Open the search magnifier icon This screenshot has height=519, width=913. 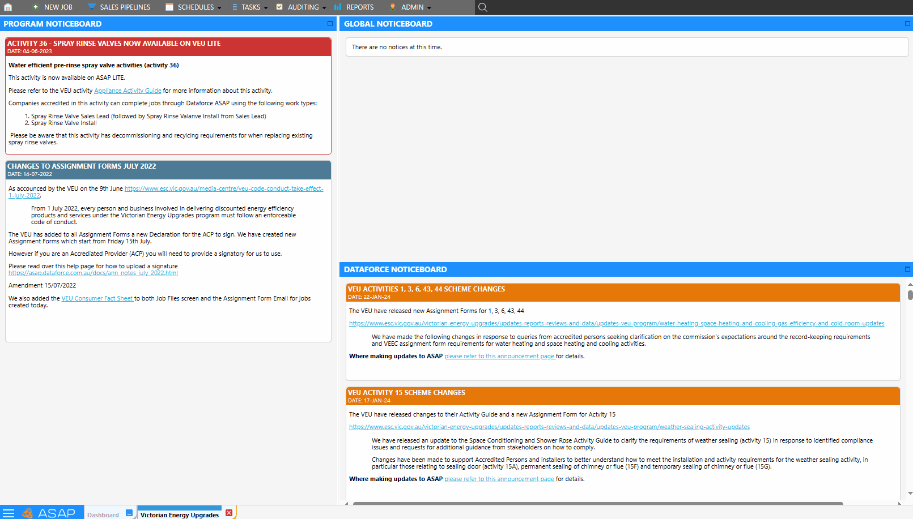click(x=482, y=7)
